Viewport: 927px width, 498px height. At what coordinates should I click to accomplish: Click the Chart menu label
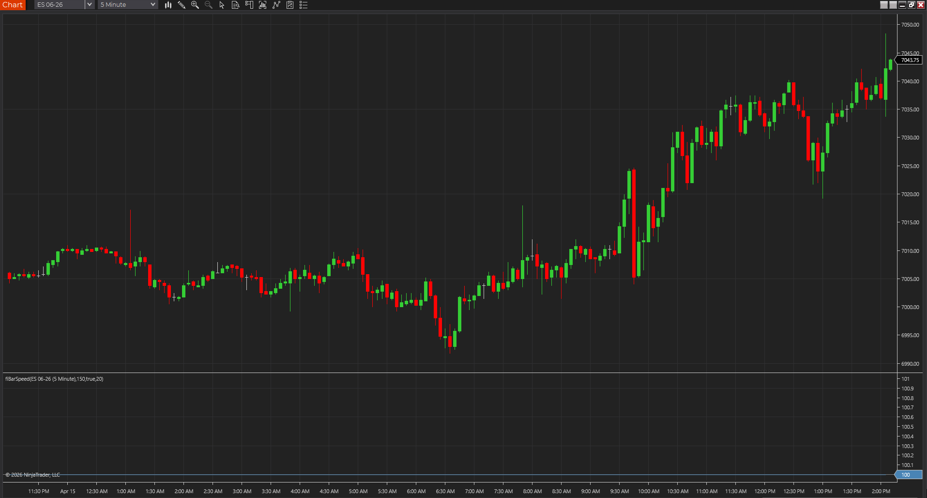point(13,5)
